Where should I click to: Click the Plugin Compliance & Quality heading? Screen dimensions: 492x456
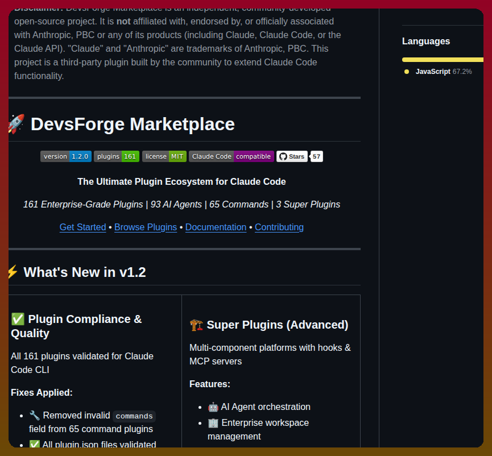(x=76, y=326)
